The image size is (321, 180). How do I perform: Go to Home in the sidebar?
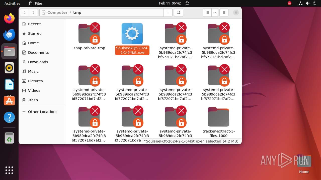pyautogui.click(x=42, y=43)
